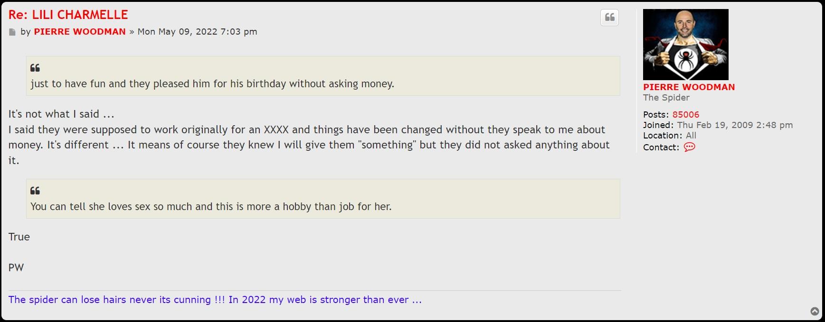Image resolution: width=825 pixels, height=322 pixels.
Task: View the 85006 posts count link
Action: click(685, 115)
